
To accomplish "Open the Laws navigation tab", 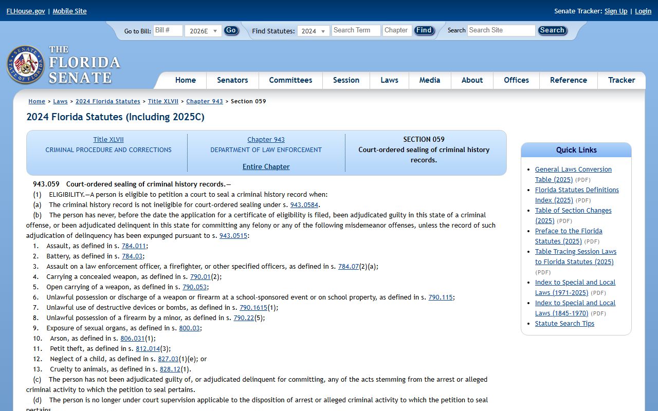I will (389, 80).
